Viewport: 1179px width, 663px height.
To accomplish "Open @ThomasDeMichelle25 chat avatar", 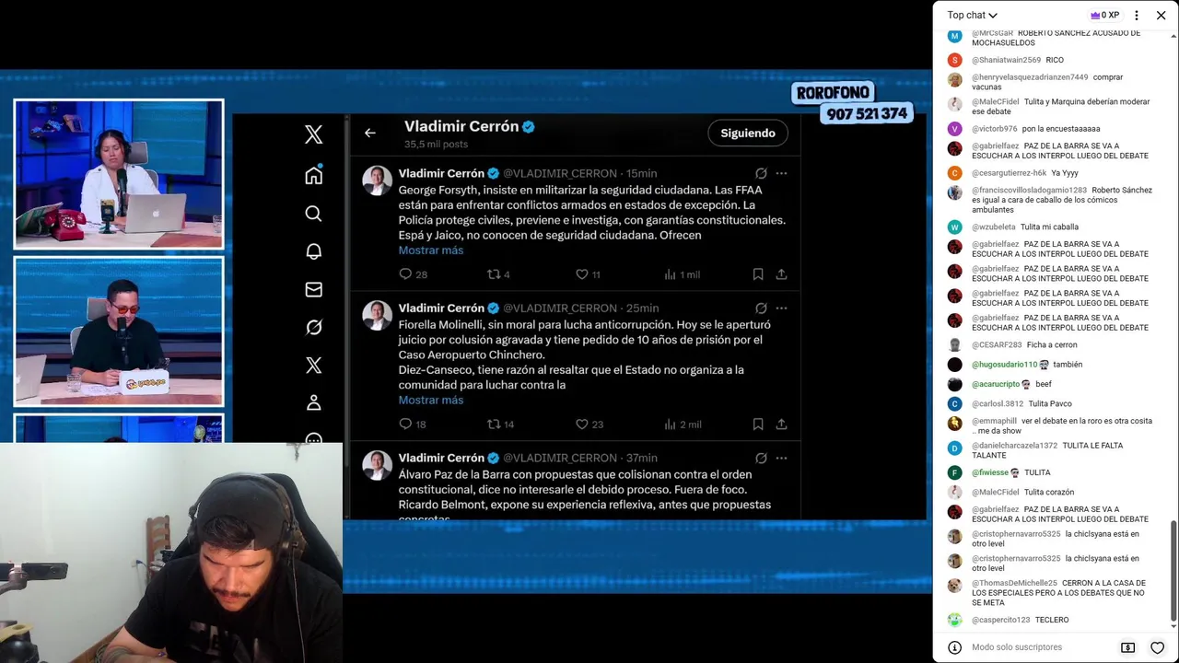I will (954, 586).
